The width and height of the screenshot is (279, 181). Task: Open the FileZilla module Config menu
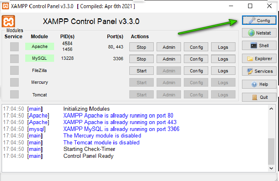(196, 71)
